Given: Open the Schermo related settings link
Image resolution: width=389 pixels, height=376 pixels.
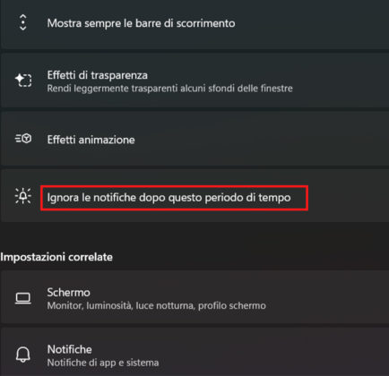Looking at the screenshot, I should point(194,297).
